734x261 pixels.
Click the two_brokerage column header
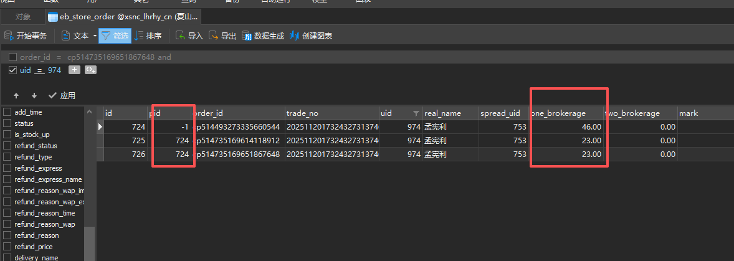641,113
